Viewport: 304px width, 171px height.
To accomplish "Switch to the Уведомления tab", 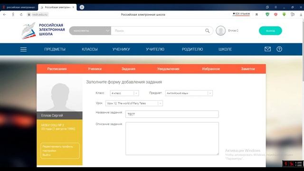I will [x=168, y=69].
